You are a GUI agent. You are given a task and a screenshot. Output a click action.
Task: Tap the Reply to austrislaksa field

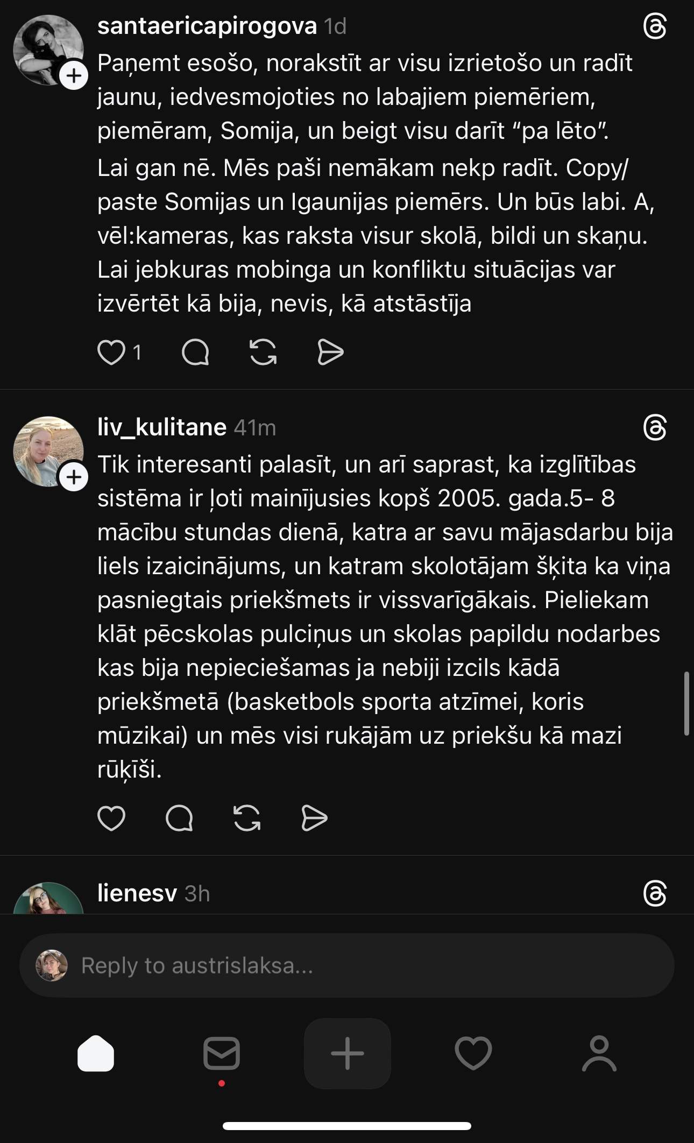(x=347, y=965)
